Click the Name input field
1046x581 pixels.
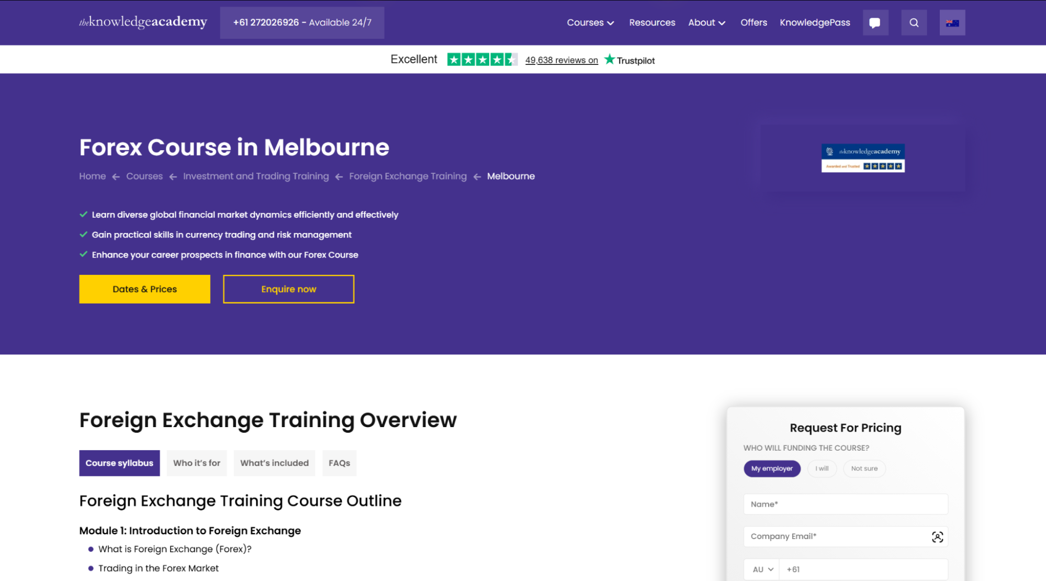845,504
